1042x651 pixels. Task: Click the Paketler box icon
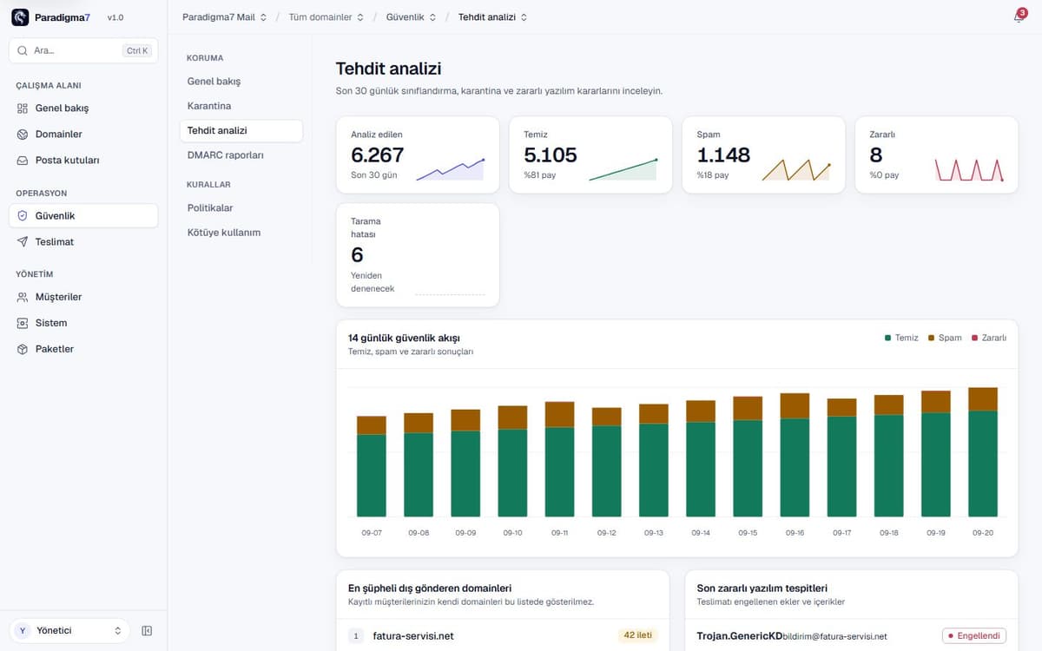pos(23,349)
